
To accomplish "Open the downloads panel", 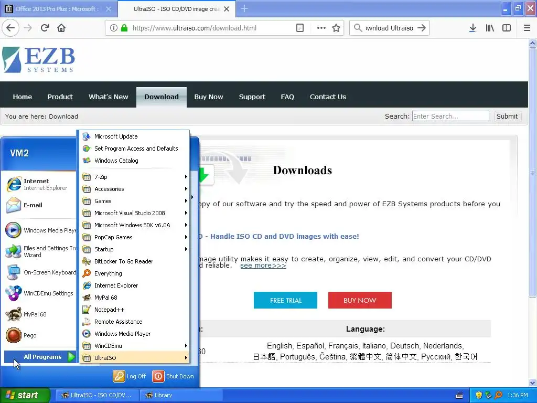I will click(472, 28).
